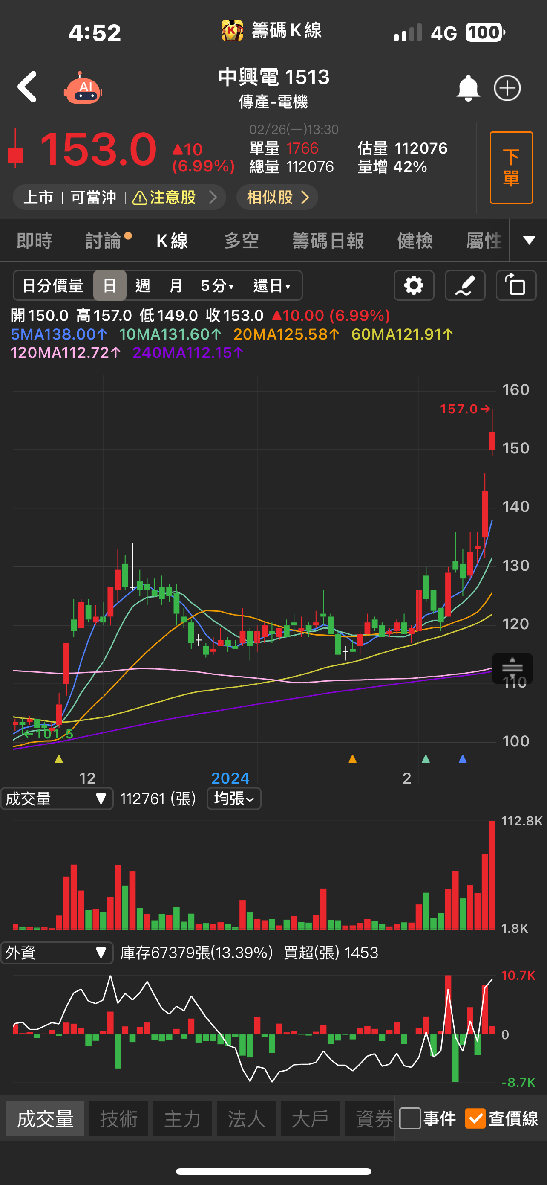This screenshot has width=547, height=1185.
Task: Enable the 事件 checkbox
Action: pyautogui.click(x=410, y=1118)
